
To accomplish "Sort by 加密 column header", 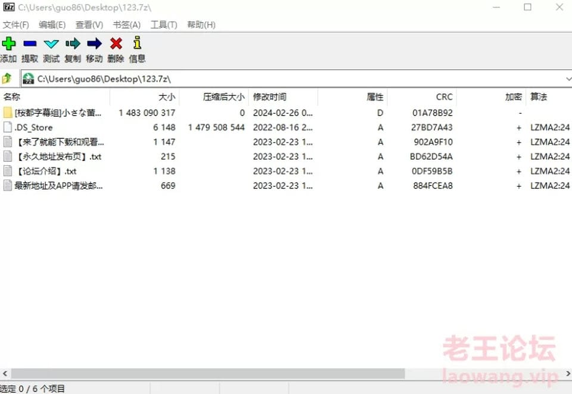I will 490,97.
